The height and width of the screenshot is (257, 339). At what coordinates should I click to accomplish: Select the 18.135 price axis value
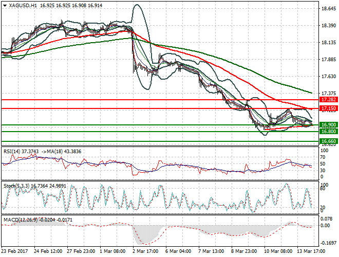(329, 43)
